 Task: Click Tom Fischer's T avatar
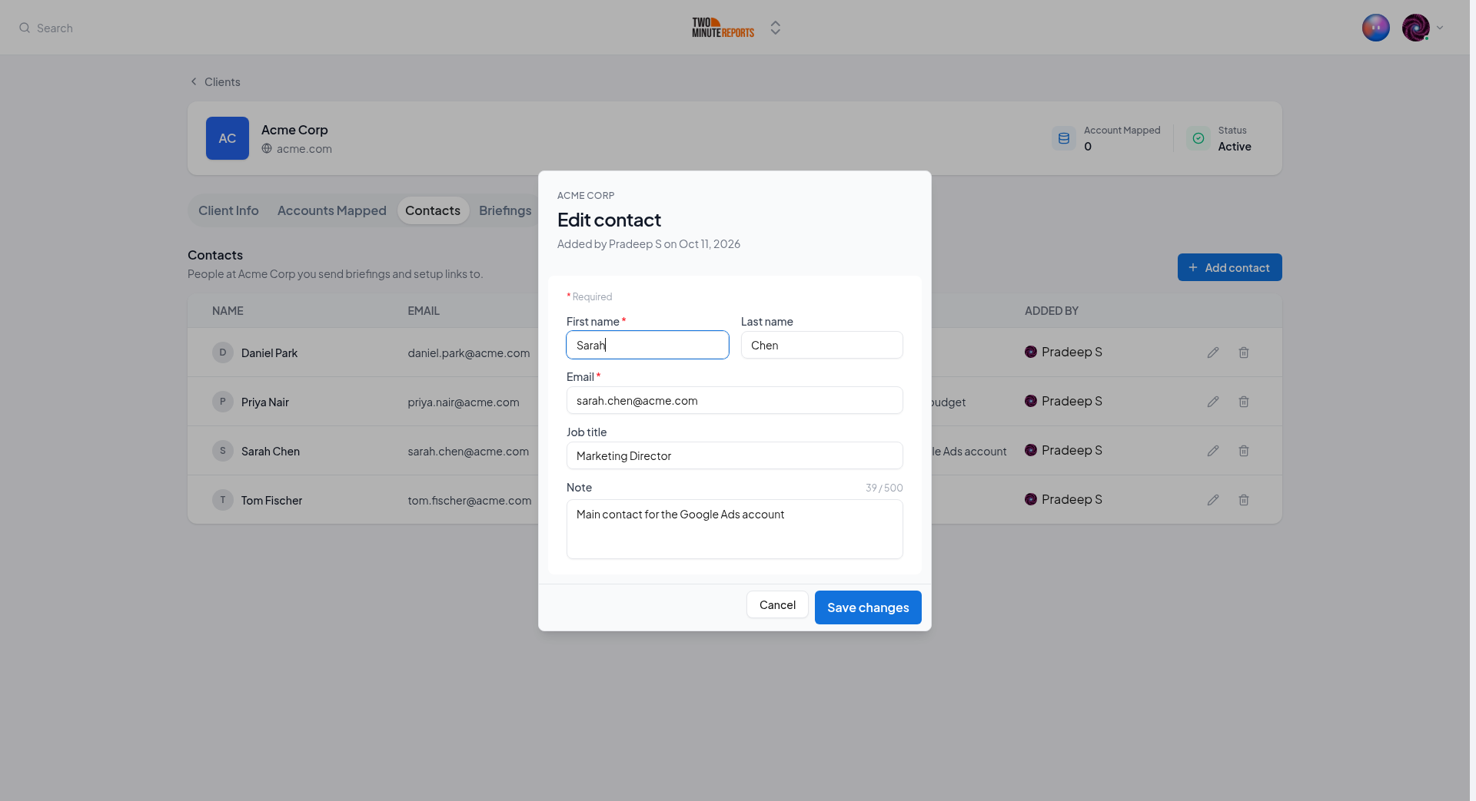(223, 500)
